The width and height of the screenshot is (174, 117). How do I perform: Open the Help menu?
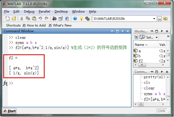click(x=93, y=12)
